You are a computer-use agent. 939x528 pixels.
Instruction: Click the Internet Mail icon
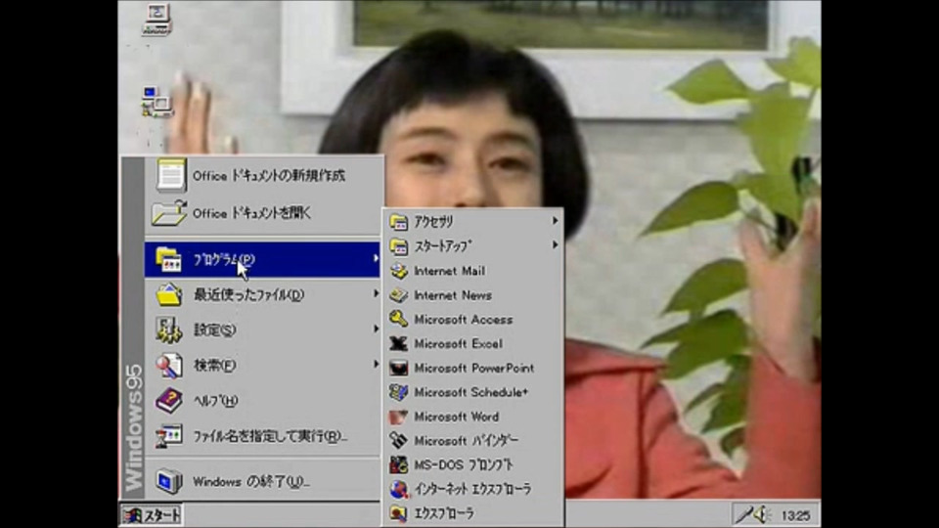399,271
